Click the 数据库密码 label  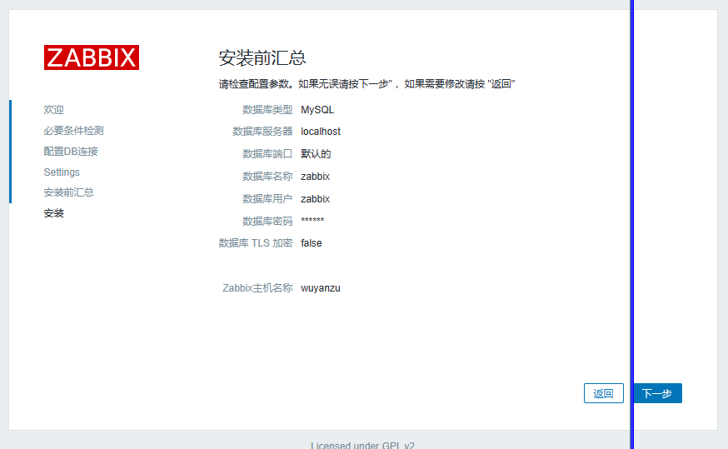click(x=267, y=221)
